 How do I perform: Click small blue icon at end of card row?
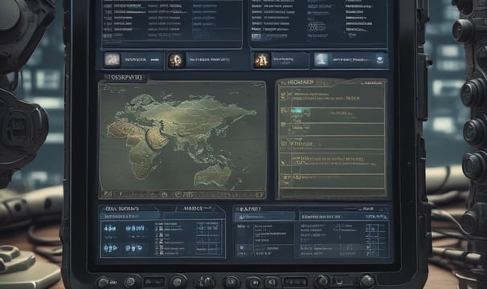tap(379, 59)
